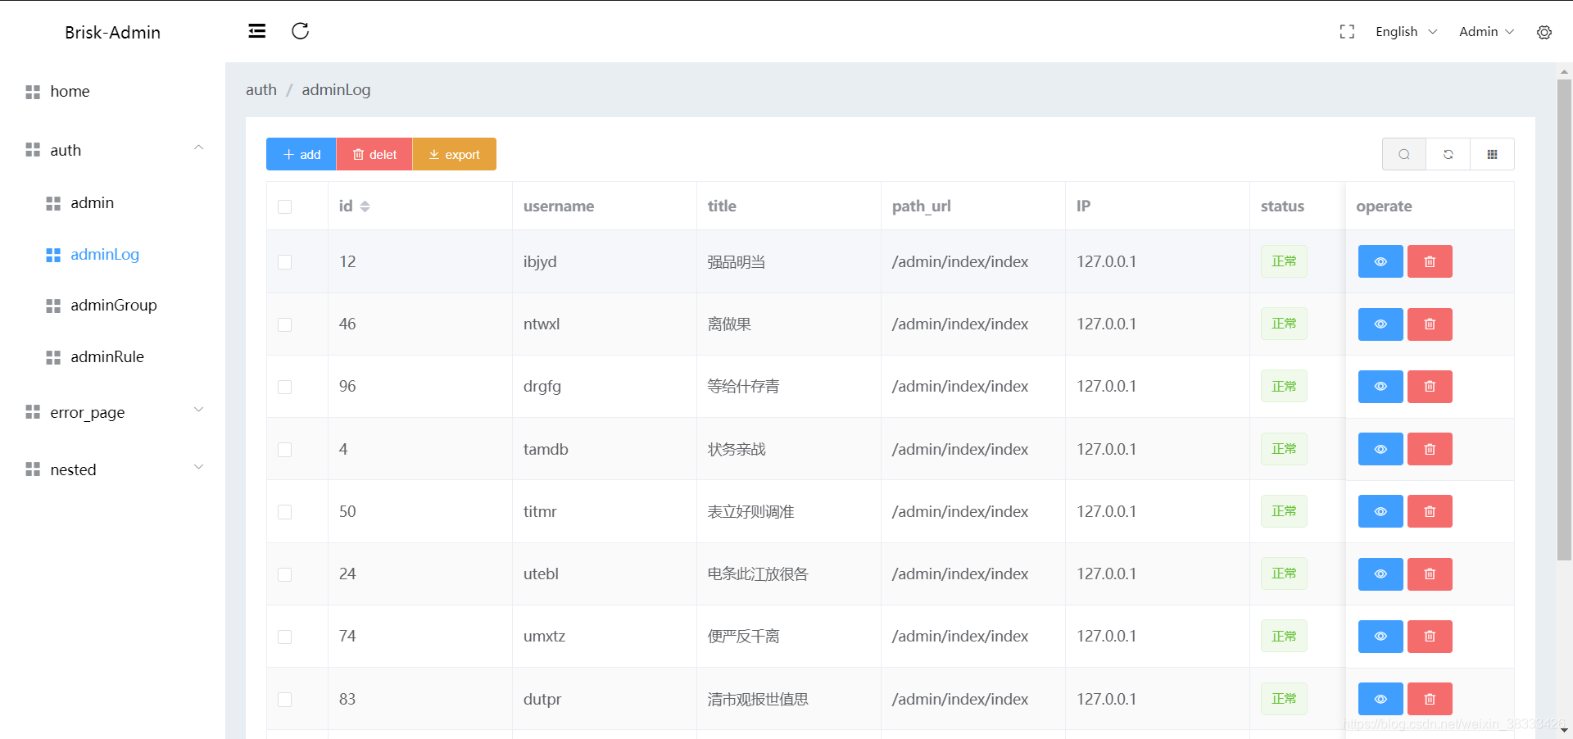
Task: Check the row with id 74
Action: tap(285, 637)
